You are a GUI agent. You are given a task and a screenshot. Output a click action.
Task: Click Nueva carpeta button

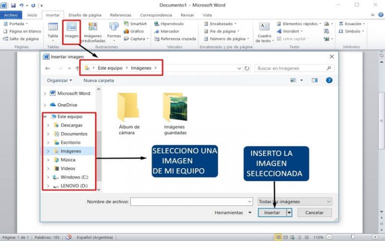coord(99,80)
